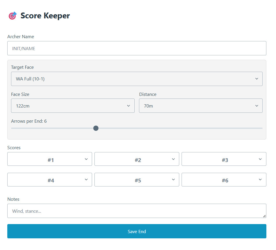The height and width of the screenshot is (250, 276).
Task: Expand the Face Size selector showing 122cm
Action: click(x=73, y=105)
